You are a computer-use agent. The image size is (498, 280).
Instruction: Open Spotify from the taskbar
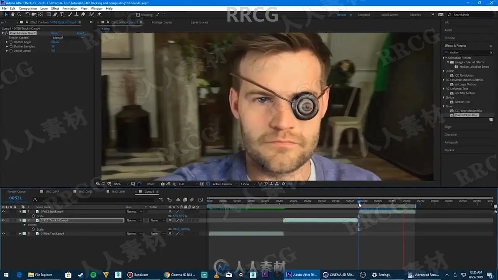(x=93, y=275)
